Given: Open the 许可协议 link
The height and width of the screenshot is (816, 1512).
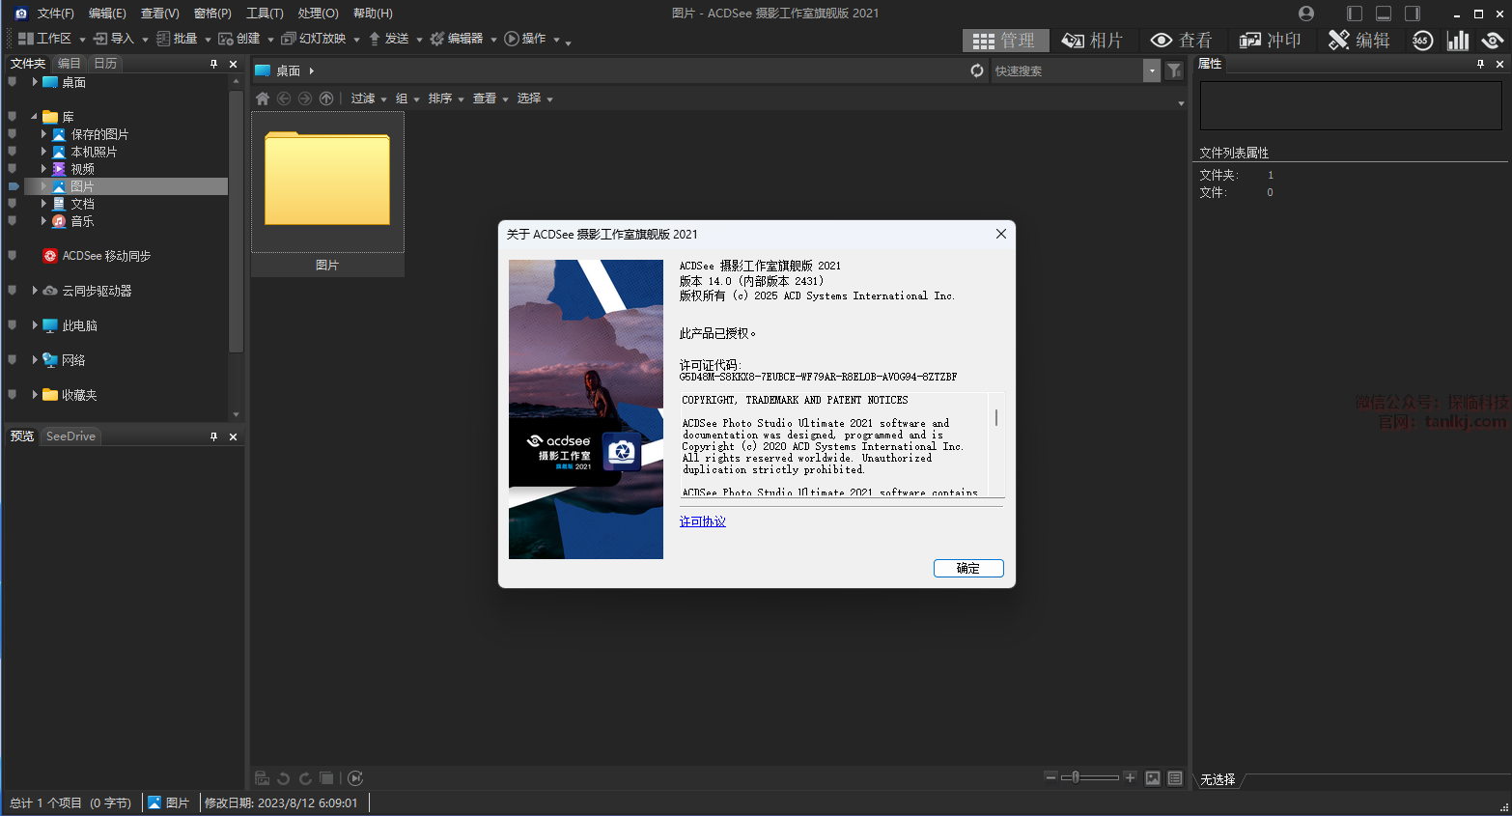Looking at the screenshot, I should [702, 521].
